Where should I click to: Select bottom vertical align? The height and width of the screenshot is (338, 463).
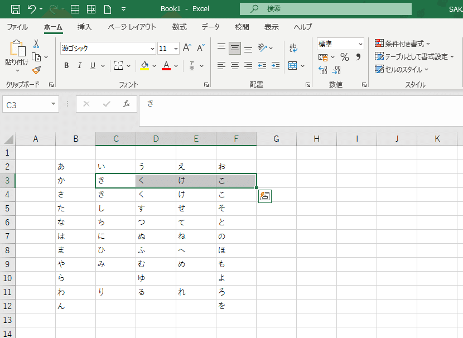coord(248,49)
